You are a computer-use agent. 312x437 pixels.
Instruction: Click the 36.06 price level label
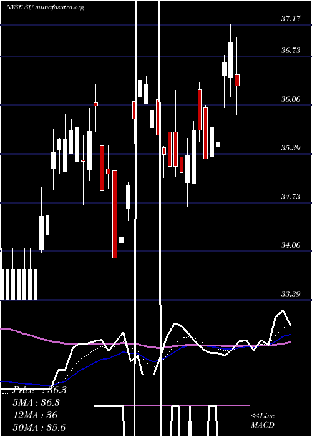(x=291, y=99)
